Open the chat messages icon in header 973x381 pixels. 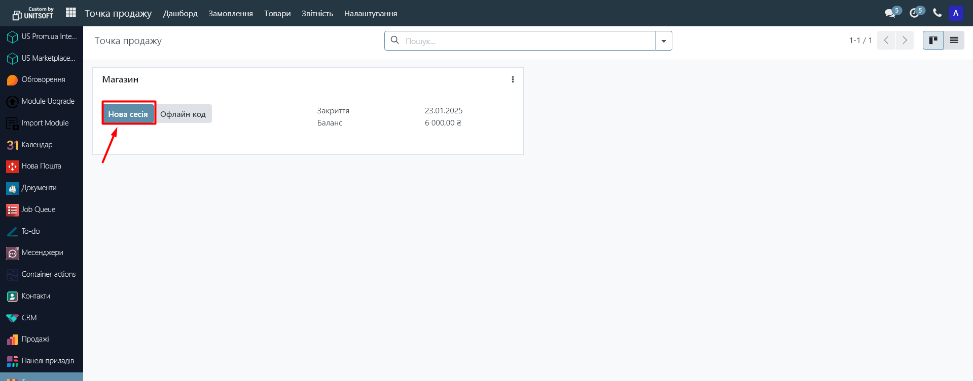pyautogui.click(x=890, y=13)
